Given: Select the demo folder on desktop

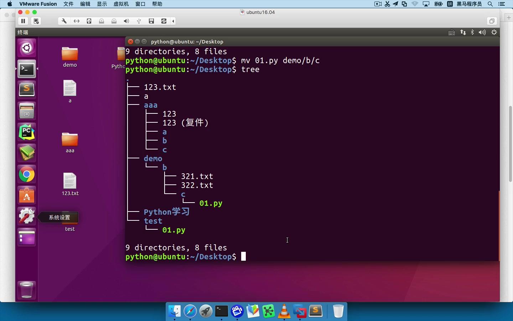Looking at the screenshot, I should tap(70, 57).
